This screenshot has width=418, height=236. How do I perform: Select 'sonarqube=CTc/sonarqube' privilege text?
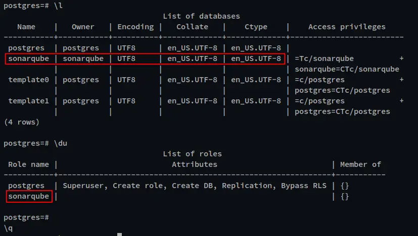point(347,69)
